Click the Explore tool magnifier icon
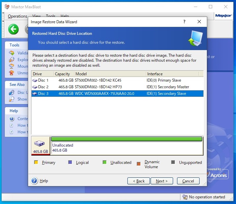The width and height of the screenshot is (236, 204). click(x=12, y=60)
